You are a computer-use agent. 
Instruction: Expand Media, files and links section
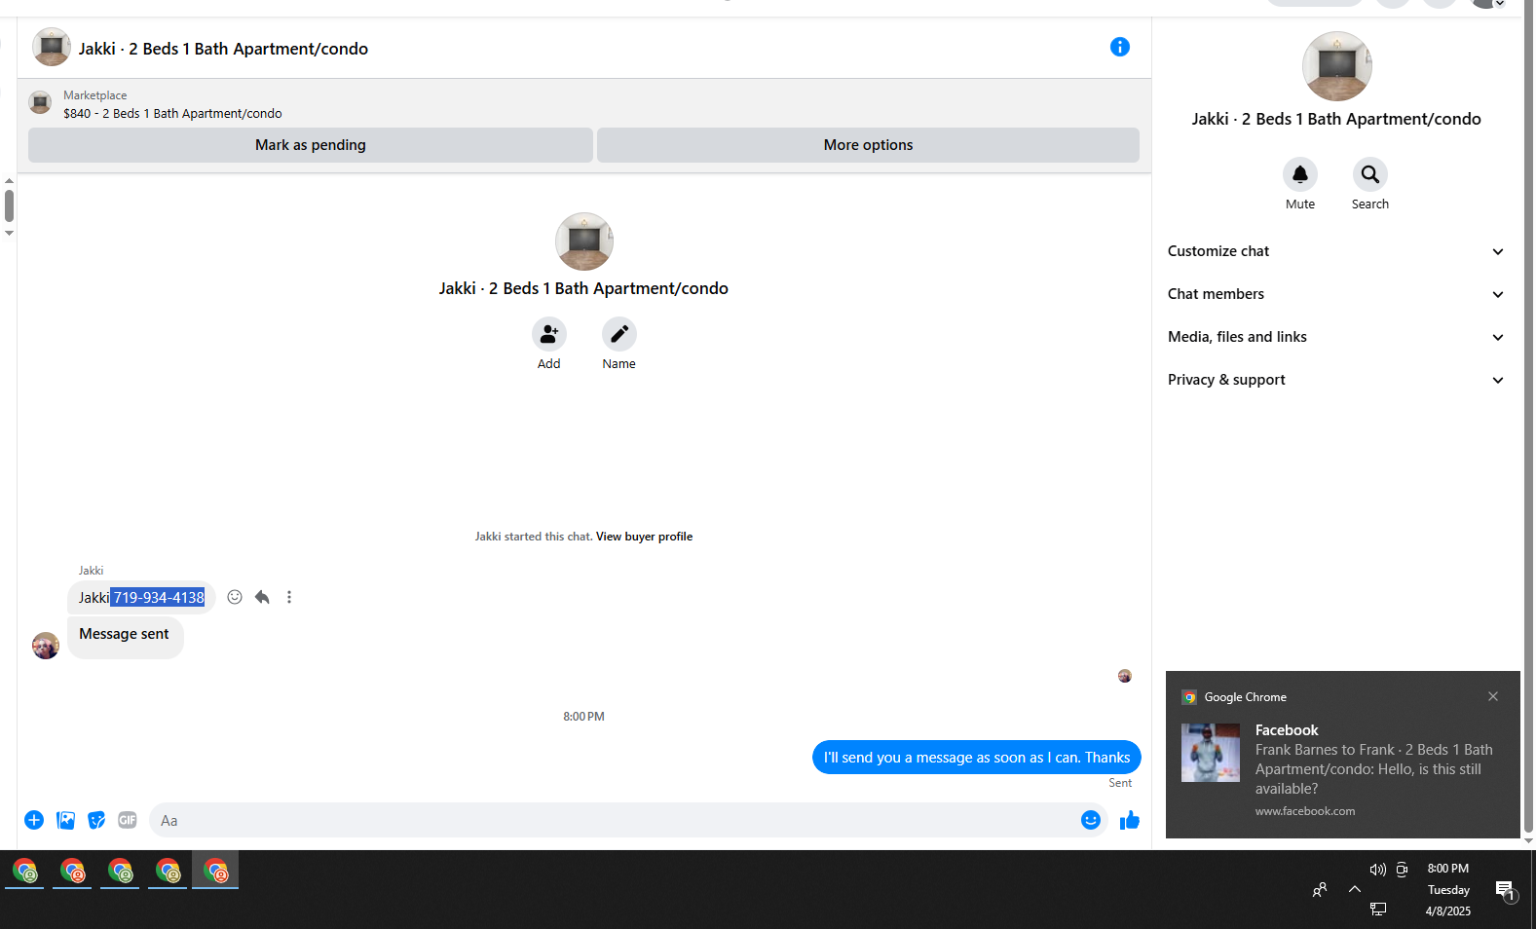(1336, 337)
